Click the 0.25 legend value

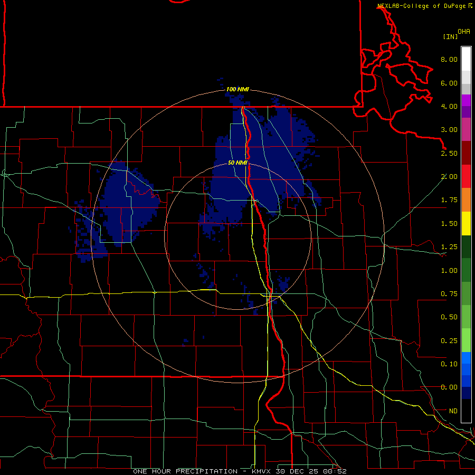(449, 341)
